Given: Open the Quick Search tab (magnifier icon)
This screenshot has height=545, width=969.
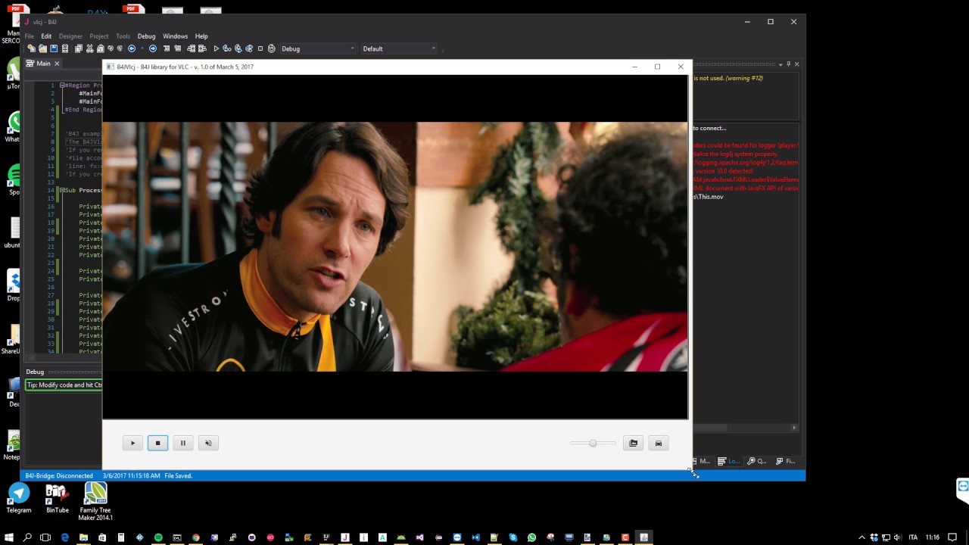Looking at the screenshot, I should point(757,461).
